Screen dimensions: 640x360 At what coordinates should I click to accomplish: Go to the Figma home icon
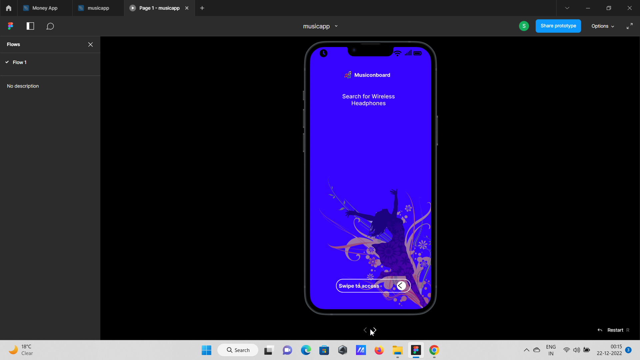9,8
